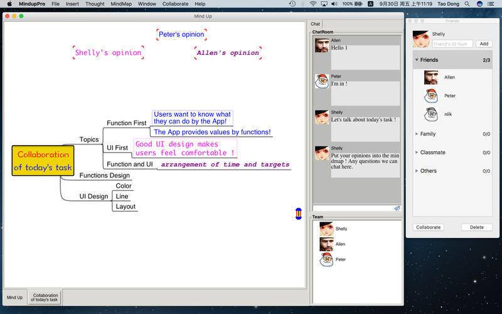Open the MindMap menu
The height and width of the screenshot is (314, 502).
[x=121, y=4]
